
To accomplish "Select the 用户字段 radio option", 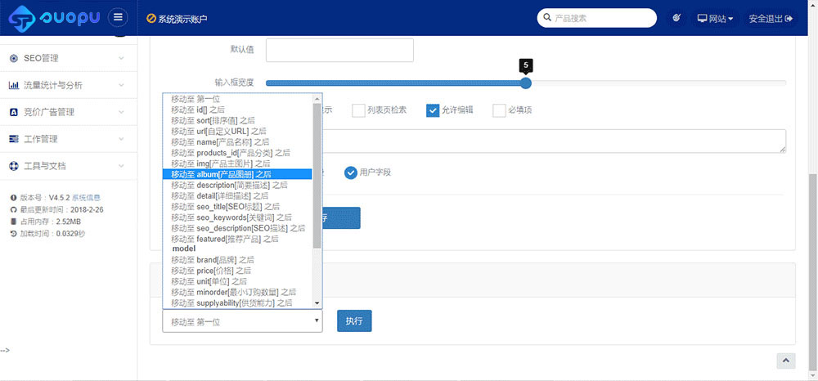I will (x=351, y=173).
